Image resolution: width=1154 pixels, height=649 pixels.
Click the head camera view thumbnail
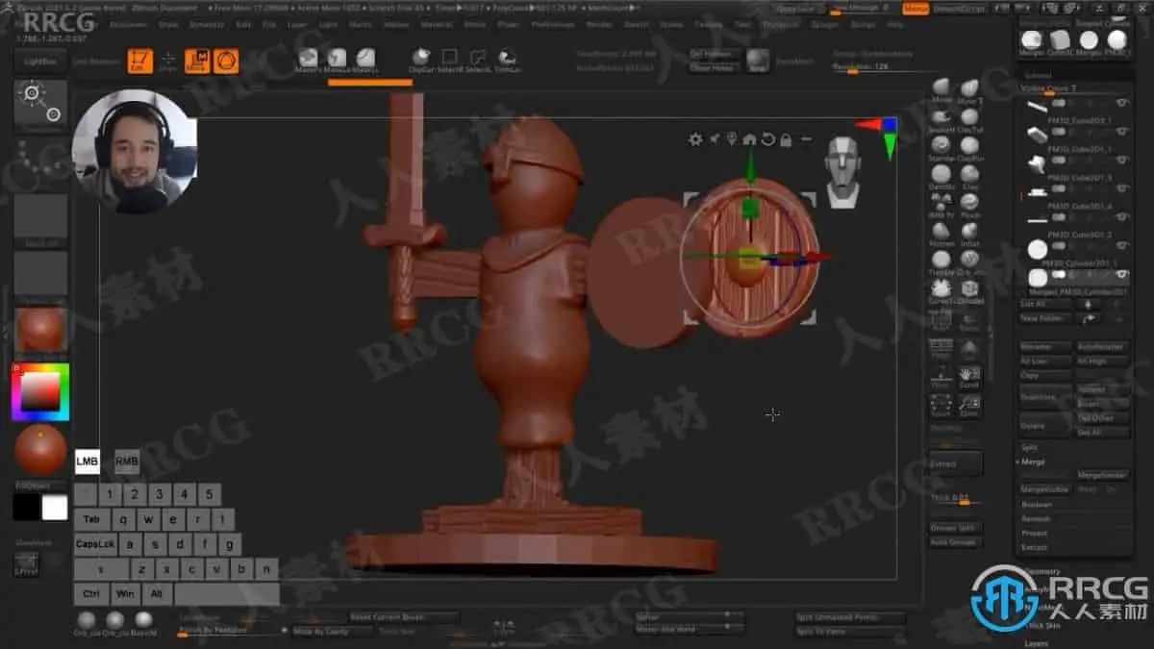point(842,171)
